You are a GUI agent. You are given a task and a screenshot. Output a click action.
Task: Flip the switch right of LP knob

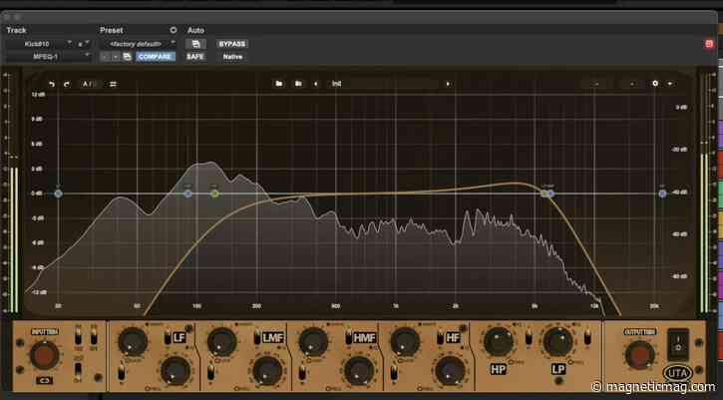pyautogui.click(x=587, y=337)
